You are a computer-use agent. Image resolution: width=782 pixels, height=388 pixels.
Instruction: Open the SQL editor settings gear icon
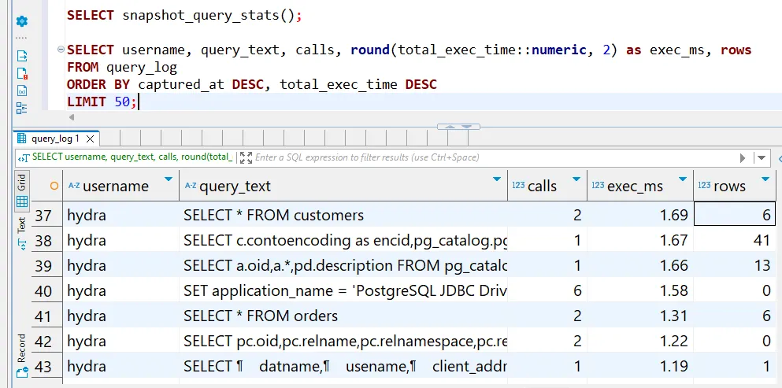click(22, 21)
